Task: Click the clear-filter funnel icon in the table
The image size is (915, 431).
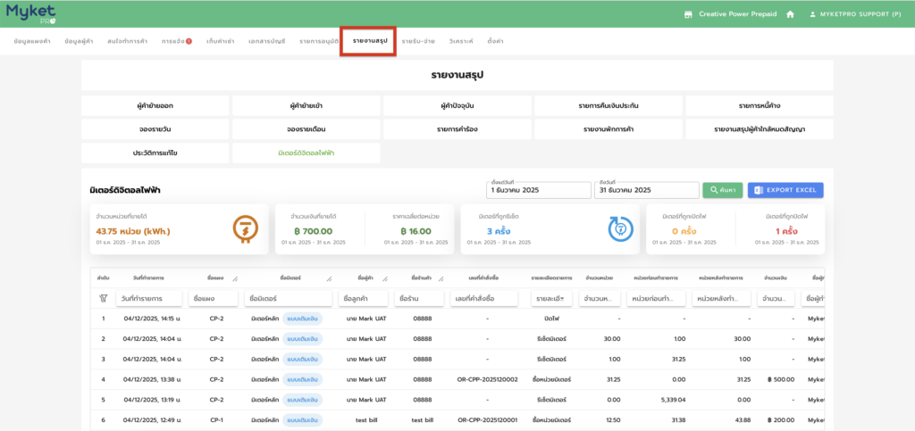Action: [104, 298]
